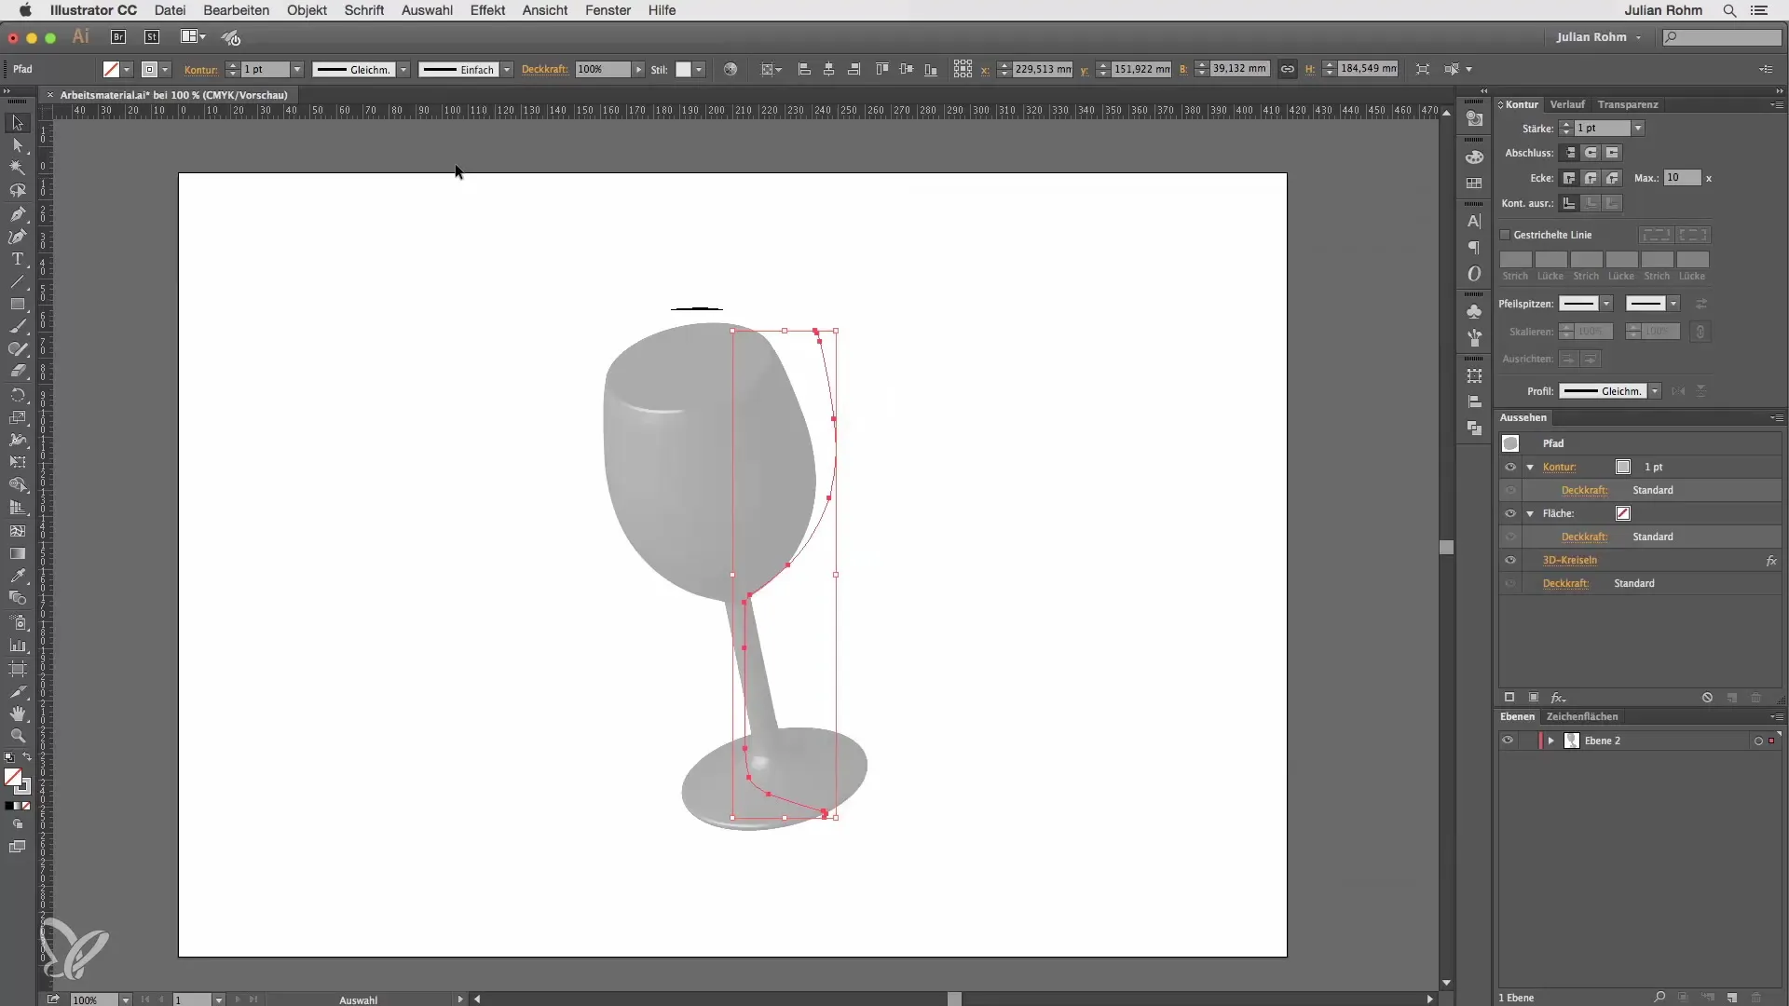The width and height of the screenshot is (1789, 1006).
Task: Click Kontur color swatch in Aussehen panel
Action: click(x=1623, y=467)
